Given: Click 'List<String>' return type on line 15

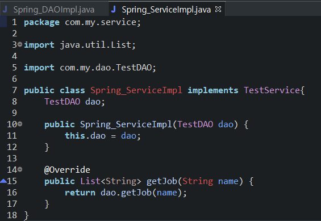Looking at the screenshot, I should point(111,181).
